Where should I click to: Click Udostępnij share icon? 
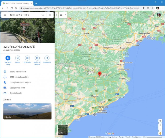47,58
